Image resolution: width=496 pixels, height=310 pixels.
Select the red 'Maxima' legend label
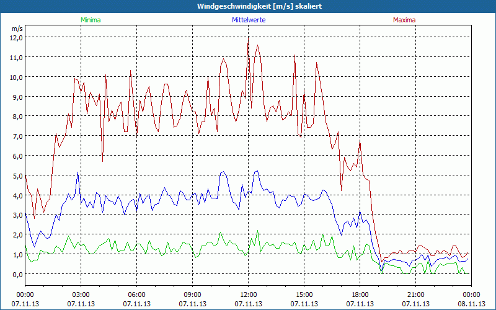[404, 20]
